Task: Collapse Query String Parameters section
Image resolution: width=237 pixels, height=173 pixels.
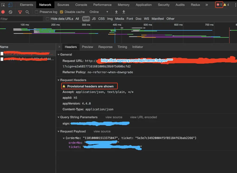Action: tap(59, 117)
